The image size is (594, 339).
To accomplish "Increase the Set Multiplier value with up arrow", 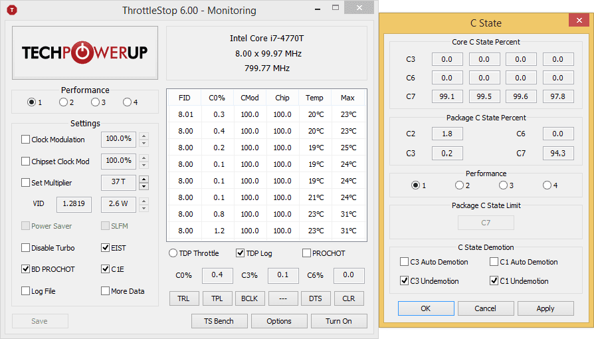I will point(144,179).
